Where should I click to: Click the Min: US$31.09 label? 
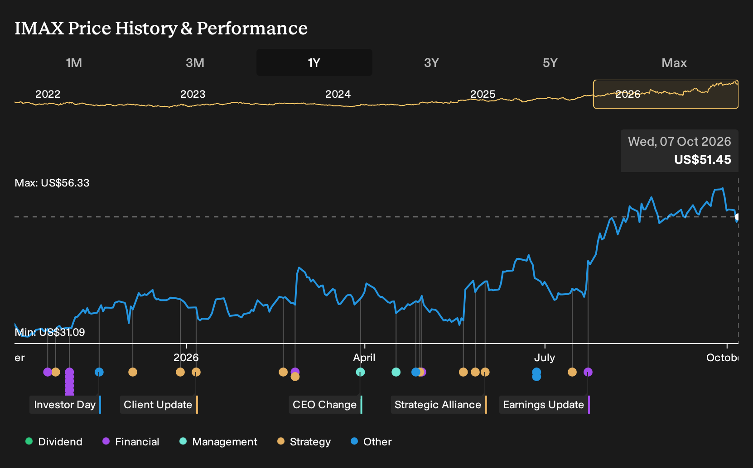[50, 332]
